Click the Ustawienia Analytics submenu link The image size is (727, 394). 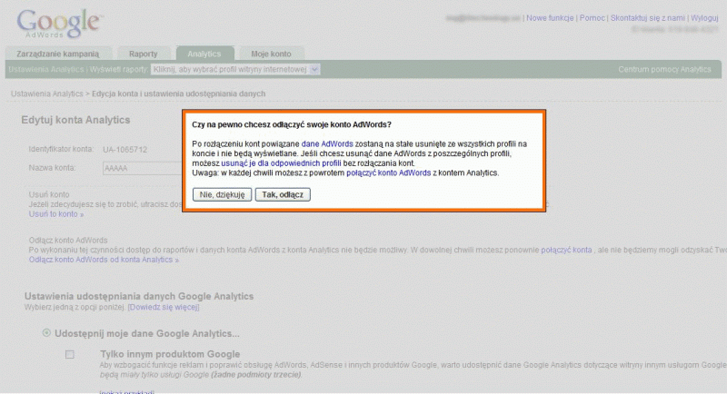(x=46, y=69)
